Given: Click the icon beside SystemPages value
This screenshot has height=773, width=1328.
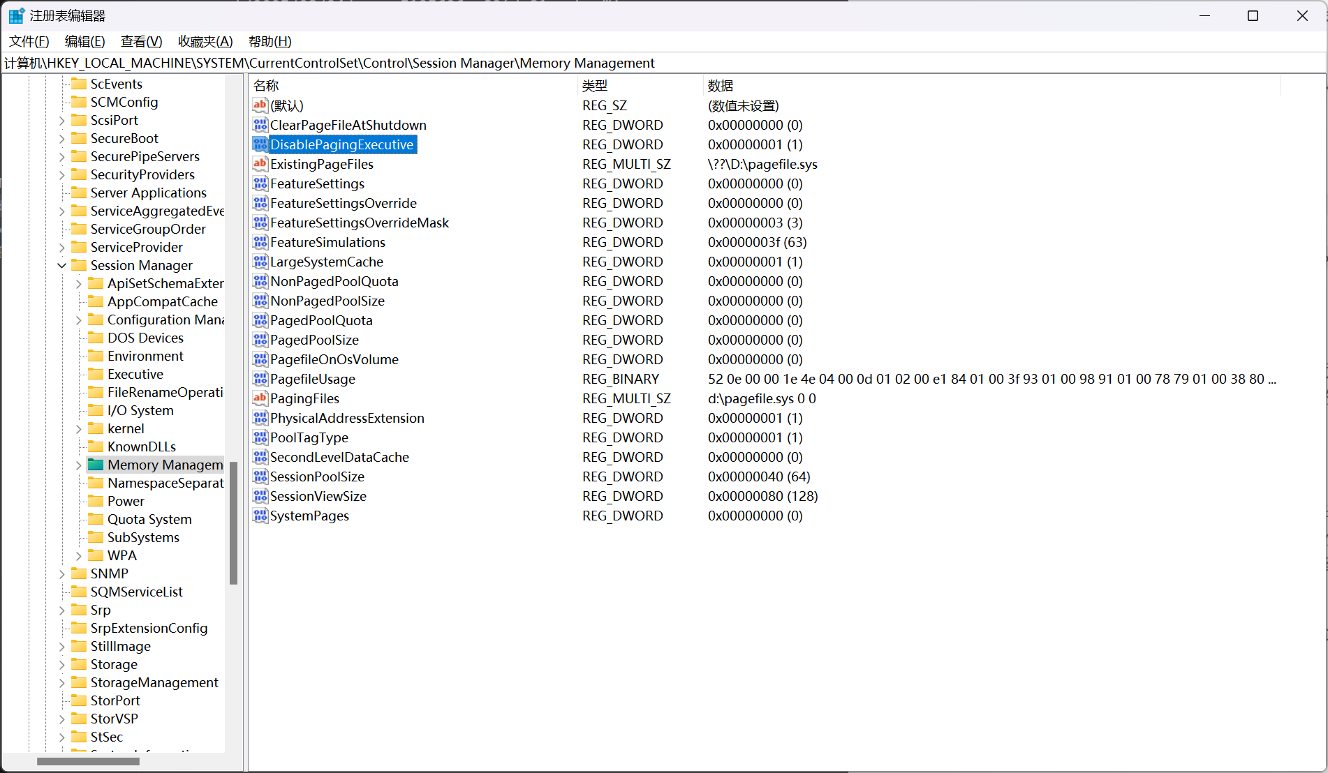Looking at the screenshot, I should 260,516.
